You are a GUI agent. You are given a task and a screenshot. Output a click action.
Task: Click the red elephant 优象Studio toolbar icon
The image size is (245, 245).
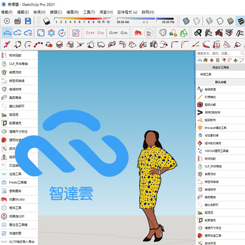pyautogui.click(x=138, y=33)
